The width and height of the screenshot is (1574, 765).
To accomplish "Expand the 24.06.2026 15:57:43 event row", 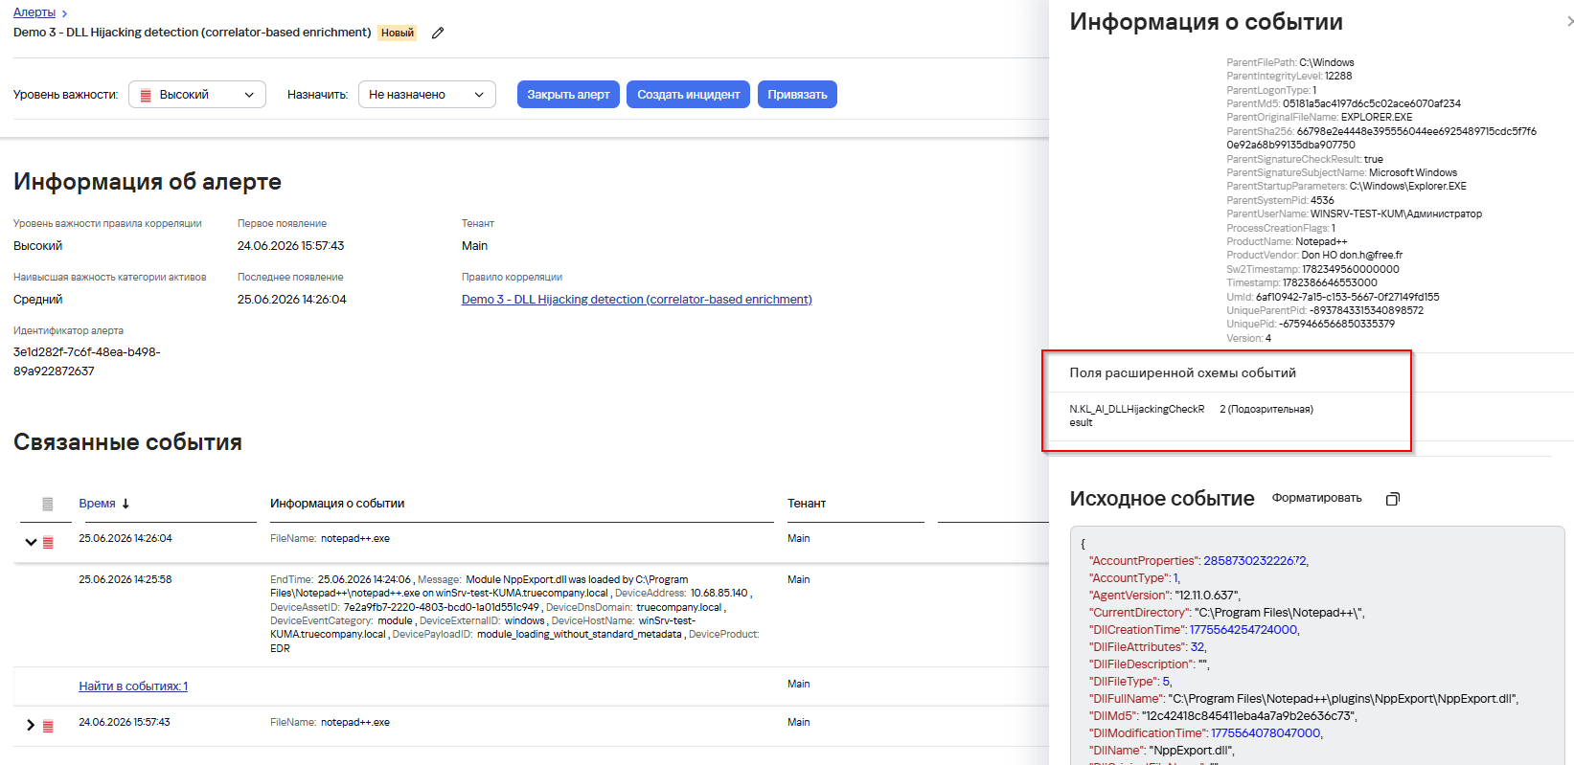I will pyautogui.click(x=31, y=726).
